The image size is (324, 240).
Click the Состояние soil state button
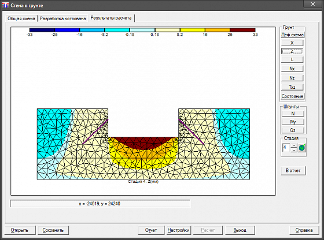[x=292, y=96]
